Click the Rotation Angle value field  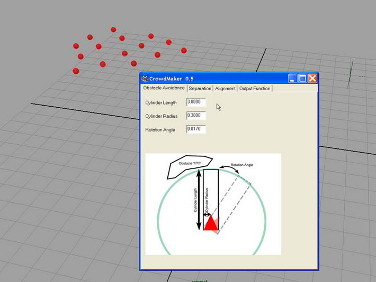point(196,129)
